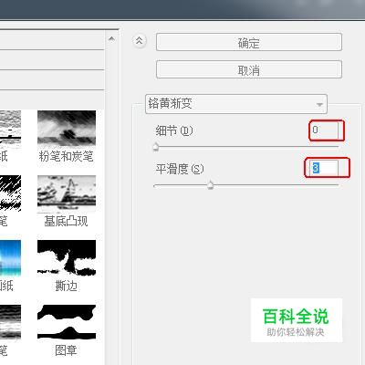Select the 粉笔和炭笔 filter thumbnail
This screenshot has height=365, width=365.
[67, 128]
